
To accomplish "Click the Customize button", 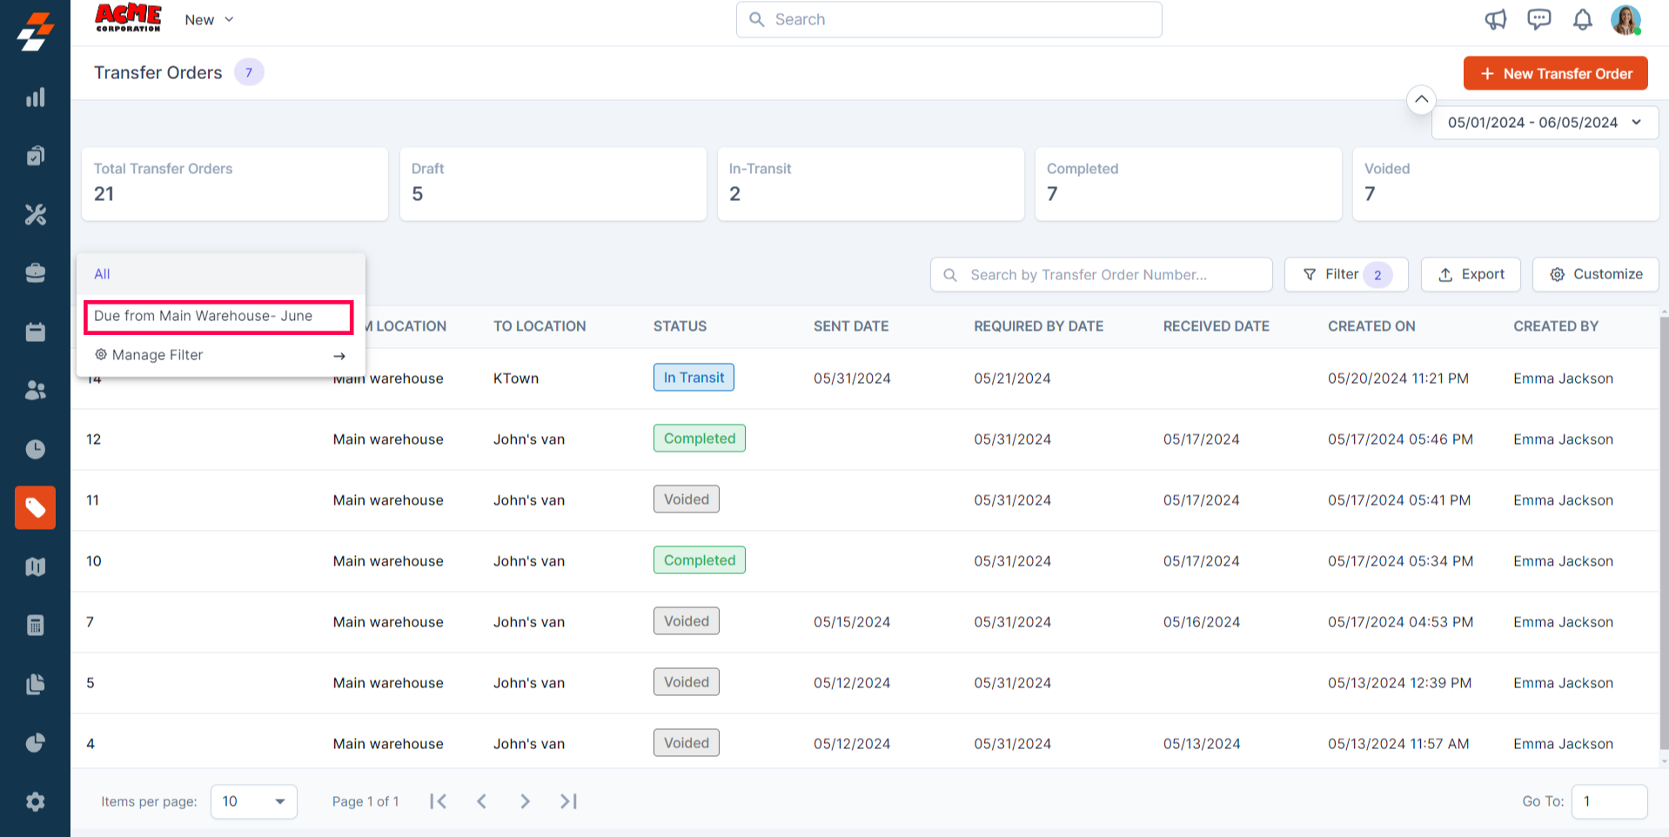I will 1595,275.
